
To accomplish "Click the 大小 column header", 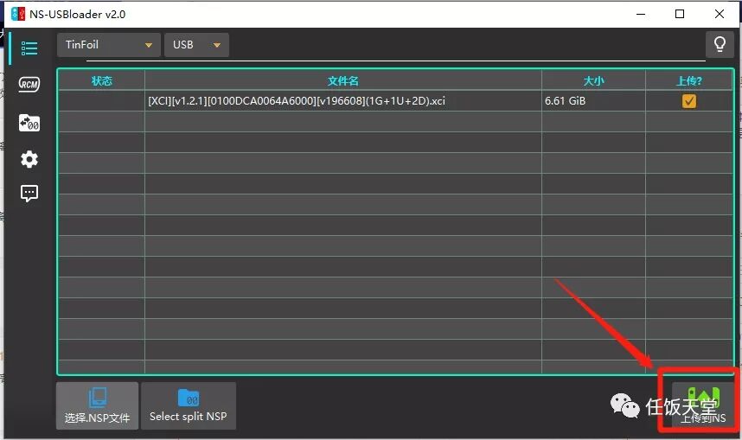I will click(x=593, y=81).
